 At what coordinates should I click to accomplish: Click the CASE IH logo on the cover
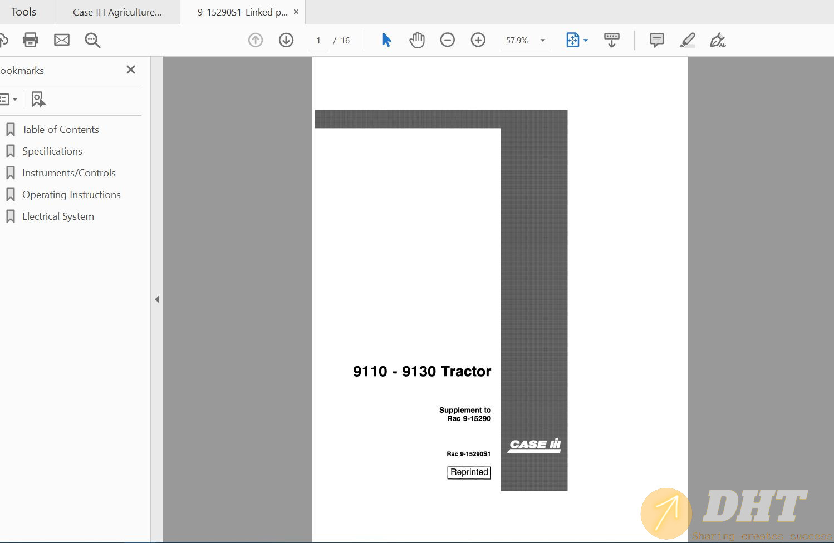(x=534, y=445)
